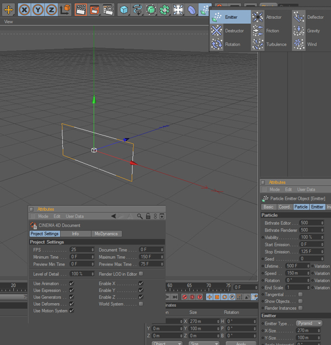Select Emitter from the particle menu

coord(231,17)
